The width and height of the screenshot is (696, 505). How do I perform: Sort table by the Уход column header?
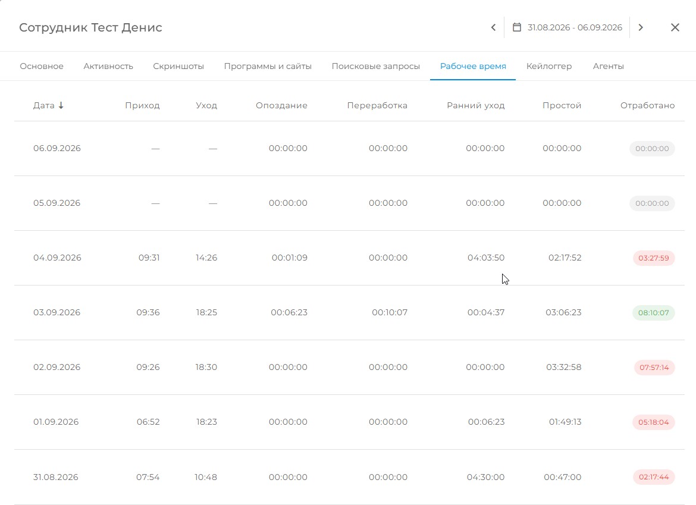tap(206, 106)
